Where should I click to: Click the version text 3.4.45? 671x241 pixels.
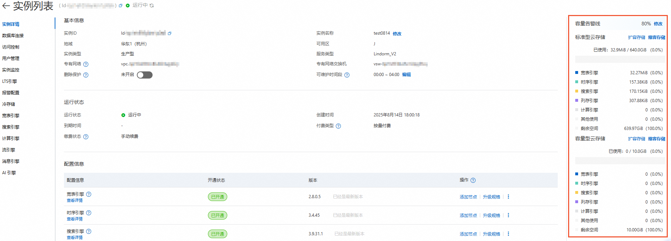pos(314,215)
